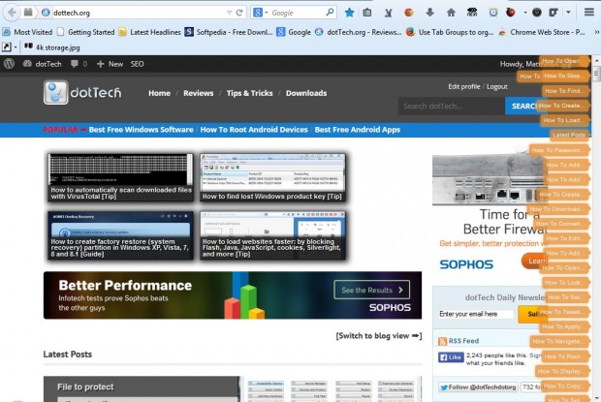601x402 pixels.
Task: Open Most Visited bookmarks folder
Action: (x=27, y=32)
